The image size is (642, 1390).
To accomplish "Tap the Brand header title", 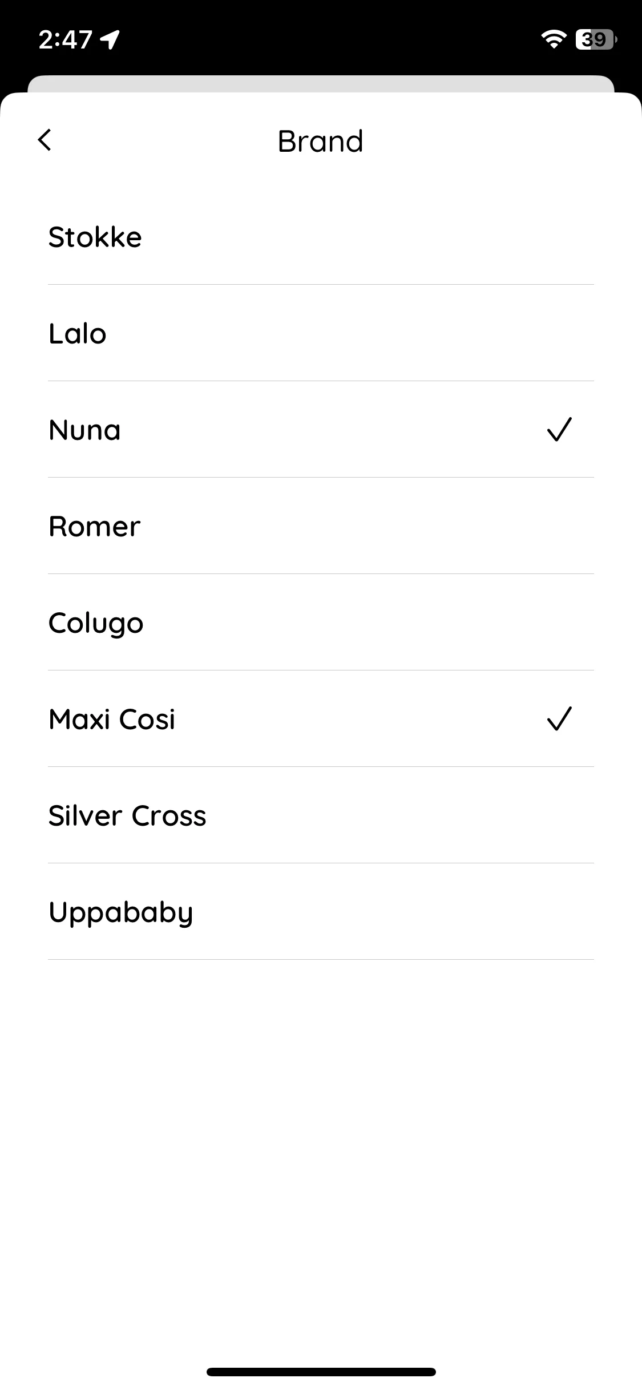I will 320,141.
